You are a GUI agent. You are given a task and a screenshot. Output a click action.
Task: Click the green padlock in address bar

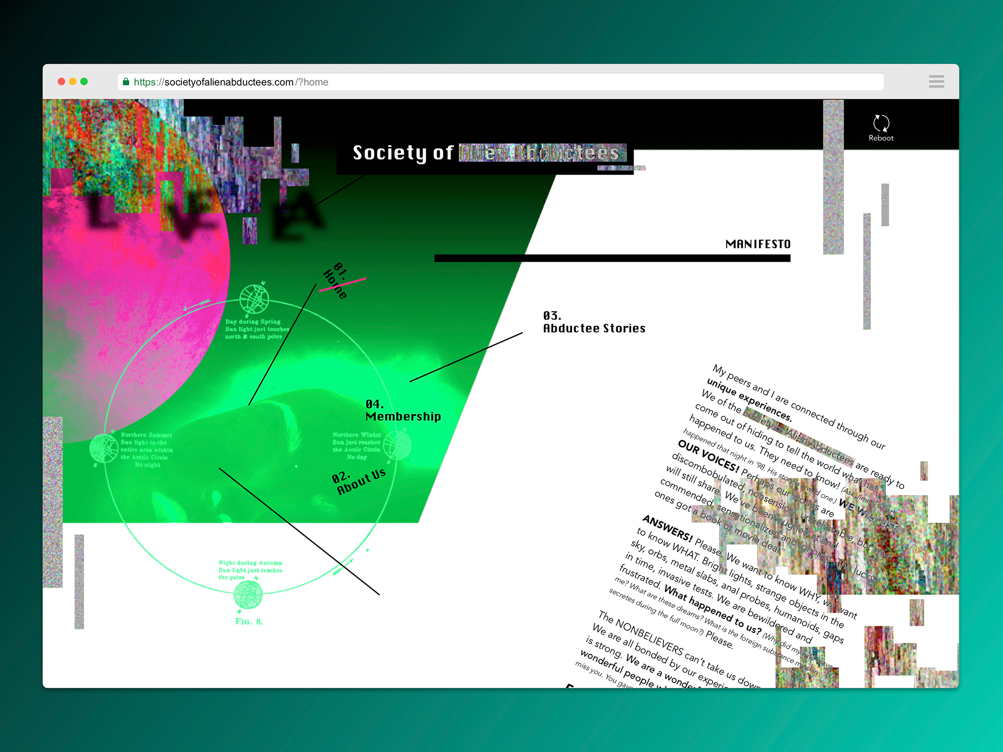126,81
